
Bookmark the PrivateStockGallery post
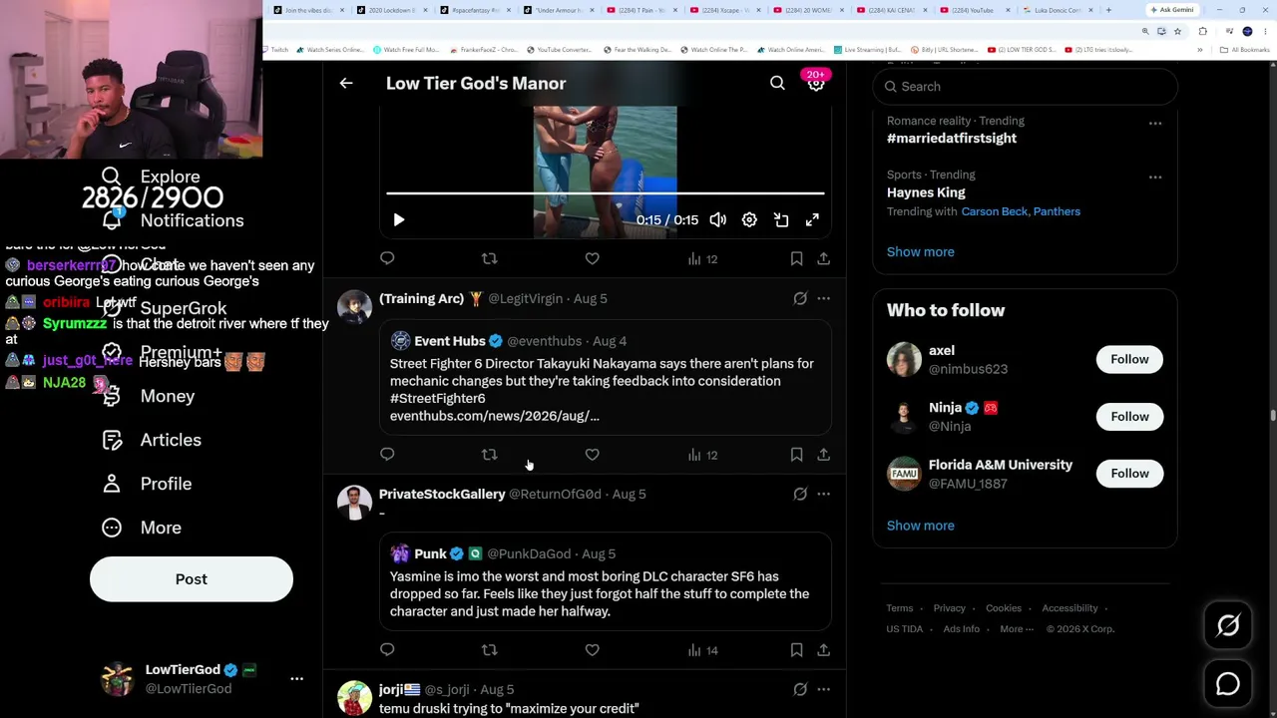(796, 650)
